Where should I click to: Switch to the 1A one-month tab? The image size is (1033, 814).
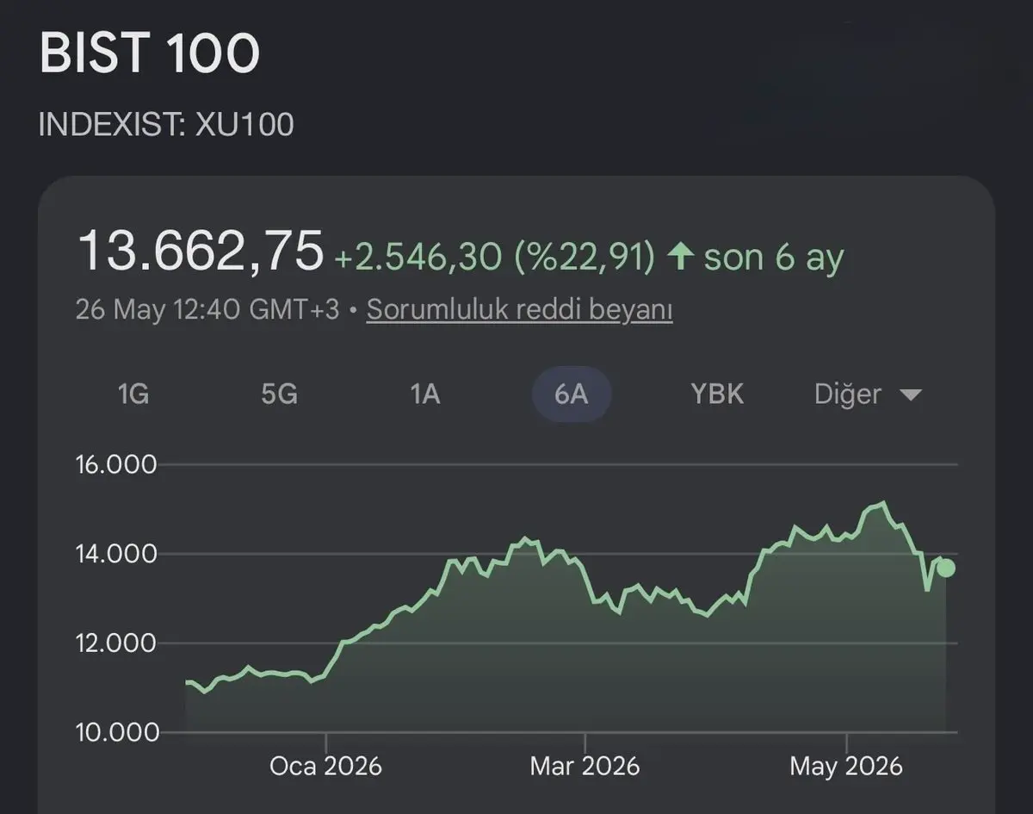(x=425, y=395)
